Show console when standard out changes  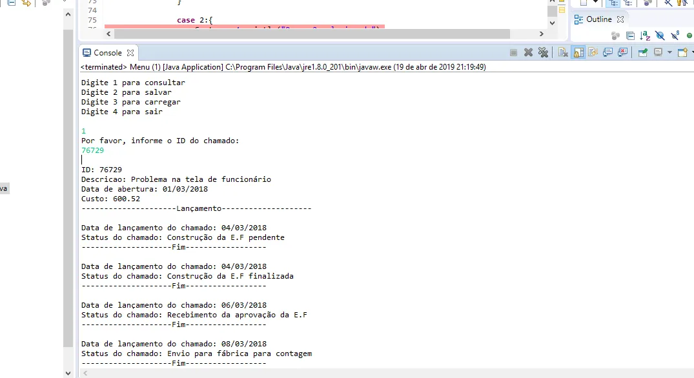click(607, 53)
